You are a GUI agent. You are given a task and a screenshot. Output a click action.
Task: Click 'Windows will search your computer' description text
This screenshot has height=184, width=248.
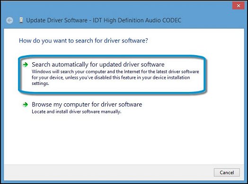click(115, 77)
